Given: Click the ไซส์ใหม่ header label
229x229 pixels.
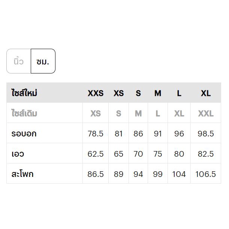Looking at the screenshot, I should click(x=24, y=93).
